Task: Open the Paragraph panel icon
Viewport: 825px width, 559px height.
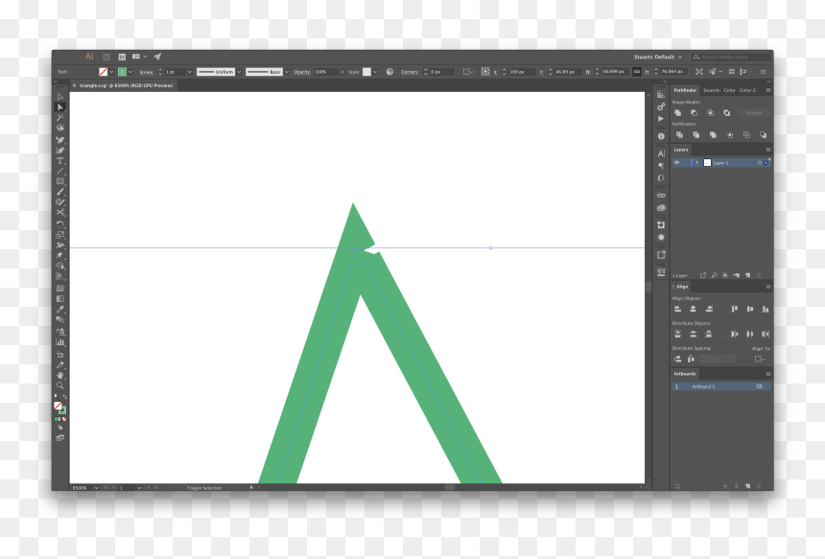Action: coord(661,166)
